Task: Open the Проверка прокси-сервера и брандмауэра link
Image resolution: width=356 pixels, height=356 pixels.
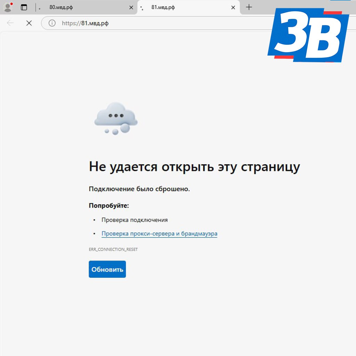Action: click(159, 234)
